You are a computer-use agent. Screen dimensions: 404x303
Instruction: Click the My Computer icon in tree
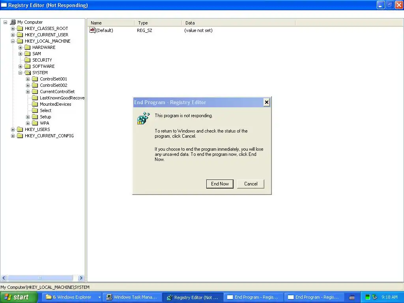[13, 22]
